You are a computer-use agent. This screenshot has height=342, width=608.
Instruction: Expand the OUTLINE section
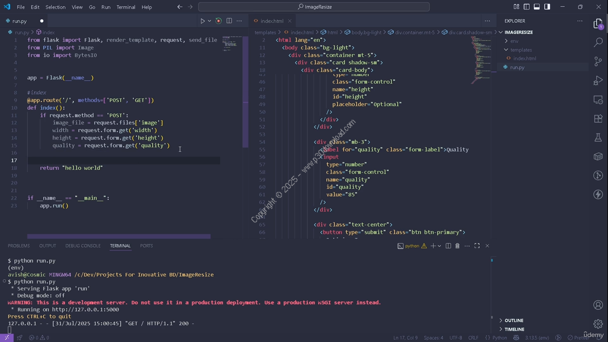click(513, 320)
